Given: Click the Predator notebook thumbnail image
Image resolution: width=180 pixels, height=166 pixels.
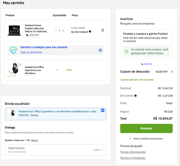Looking at the screenshot, I should [x=14, y=31].
